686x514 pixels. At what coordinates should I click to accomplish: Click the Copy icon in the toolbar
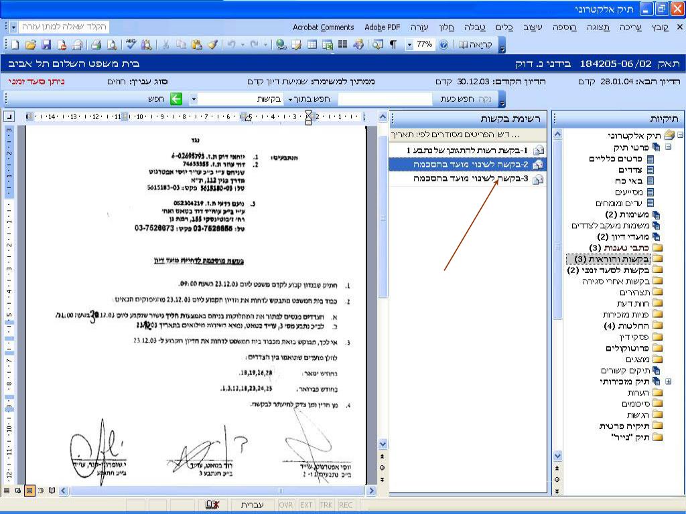181,45
